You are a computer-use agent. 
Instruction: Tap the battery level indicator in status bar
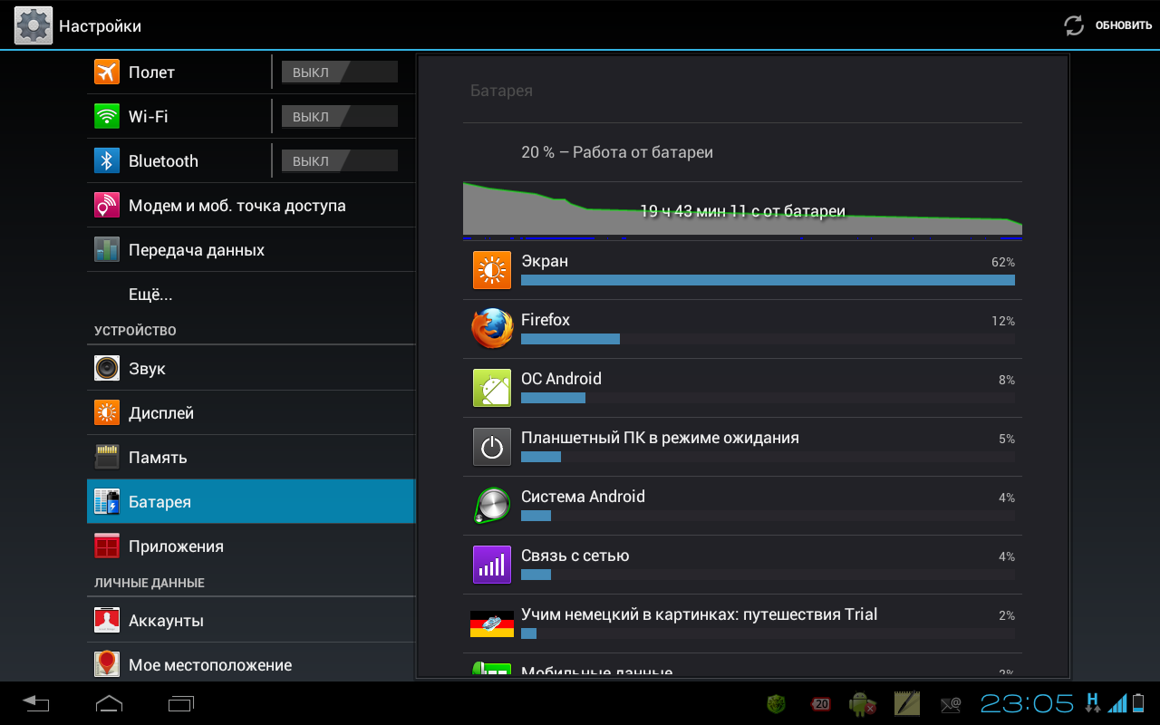pos(1137,702)
